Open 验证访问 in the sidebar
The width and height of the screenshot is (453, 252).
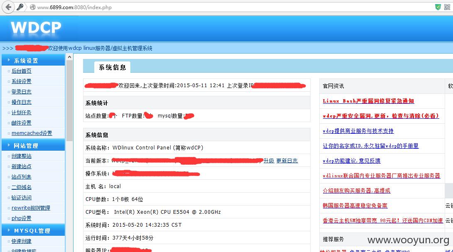(21, 198)
